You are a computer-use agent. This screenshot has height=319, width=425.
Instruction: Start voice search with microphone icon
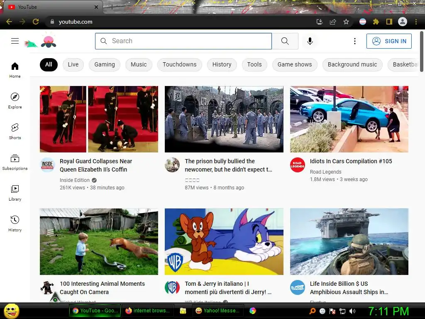click(310, 41)
